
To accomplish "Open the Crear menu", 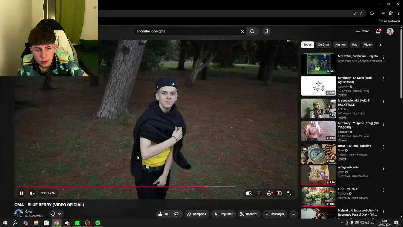I will (x=362, y=31).
